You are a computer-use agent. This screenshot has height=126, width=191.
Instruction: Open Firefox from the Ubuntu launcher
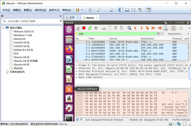pos(69,49)
